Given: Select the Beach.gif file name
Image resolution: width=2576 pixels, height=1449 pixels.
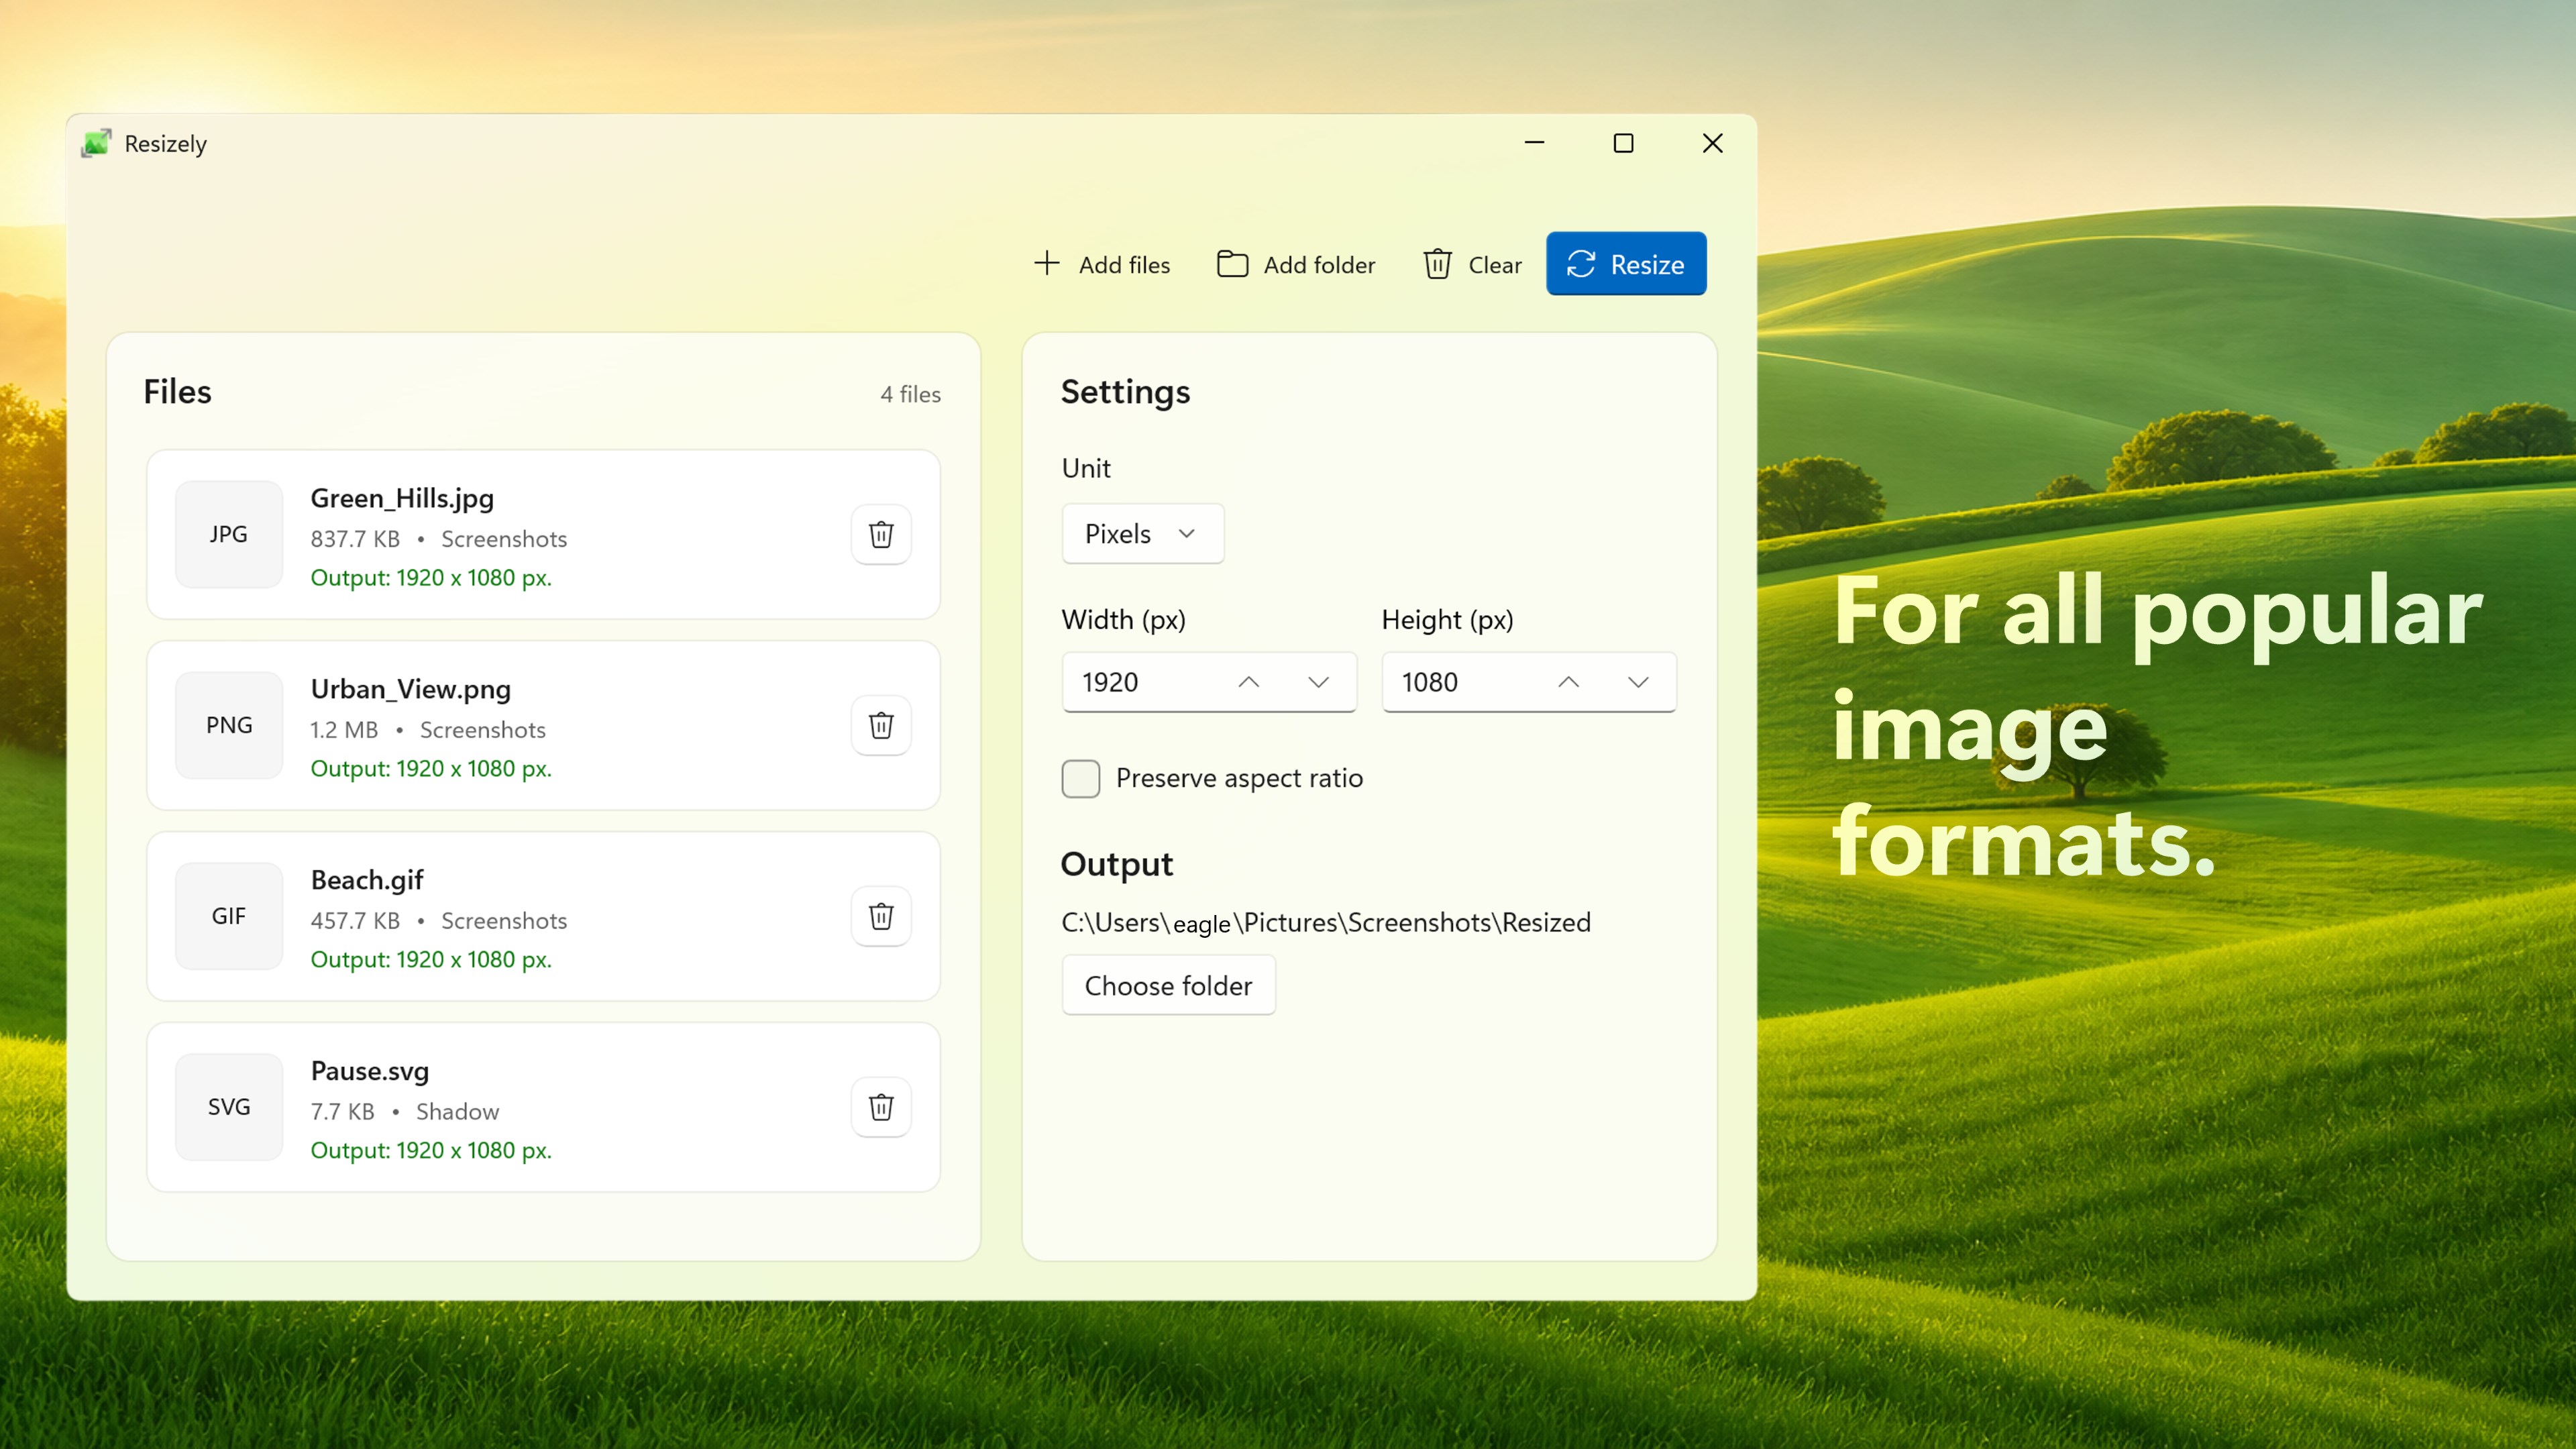Looking at the screenshot, I should tap(367, 880).
